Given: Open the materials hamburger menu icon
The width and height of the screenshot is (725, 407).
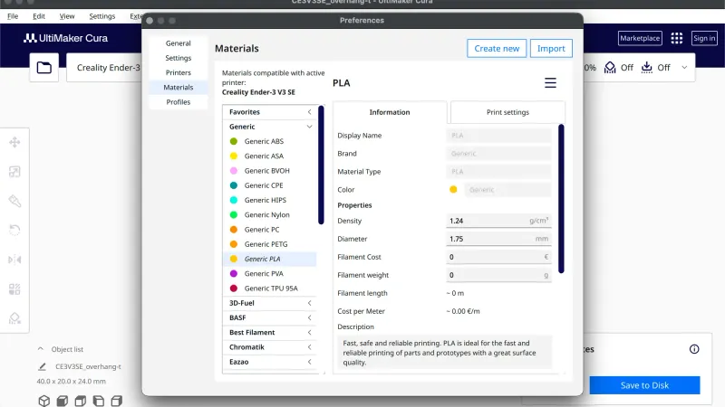Looking at the screenshot, I should pyautogui.click(x=550, y=83).
